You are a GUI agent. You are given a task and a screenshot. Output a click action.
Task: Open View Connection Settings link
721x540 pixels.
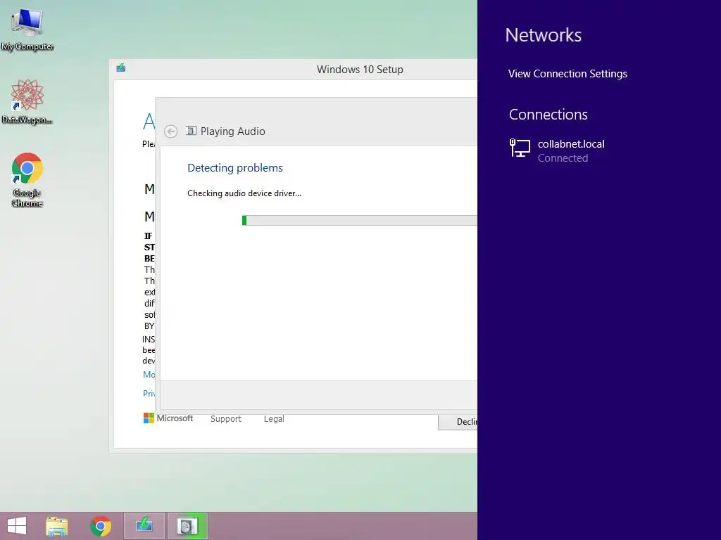[x=568, y=73]
